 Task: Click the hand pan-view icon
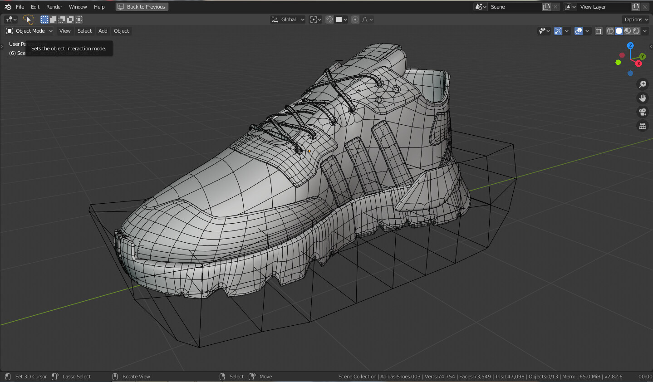click(x=643, y=98)
